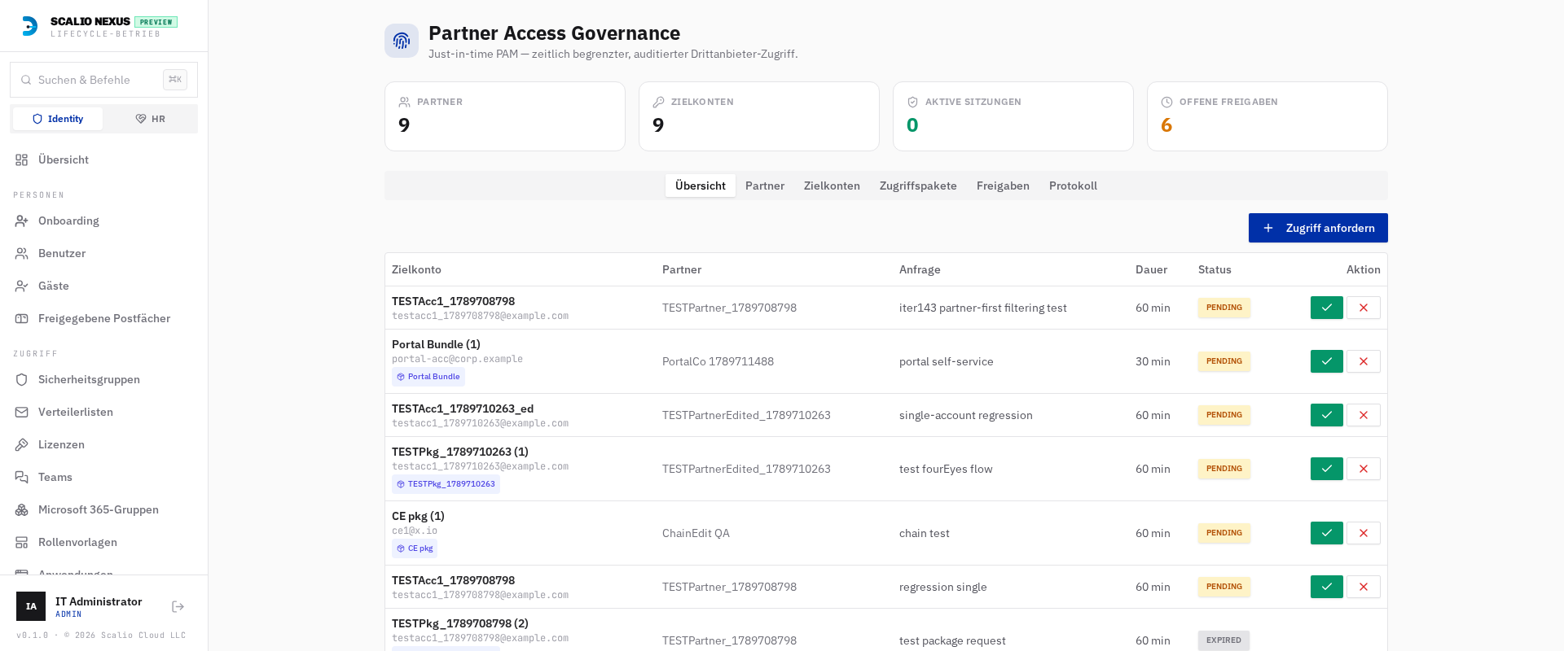Focus the Suchen & Befehle search field
1564x651 pixels.
click(103, 80)
